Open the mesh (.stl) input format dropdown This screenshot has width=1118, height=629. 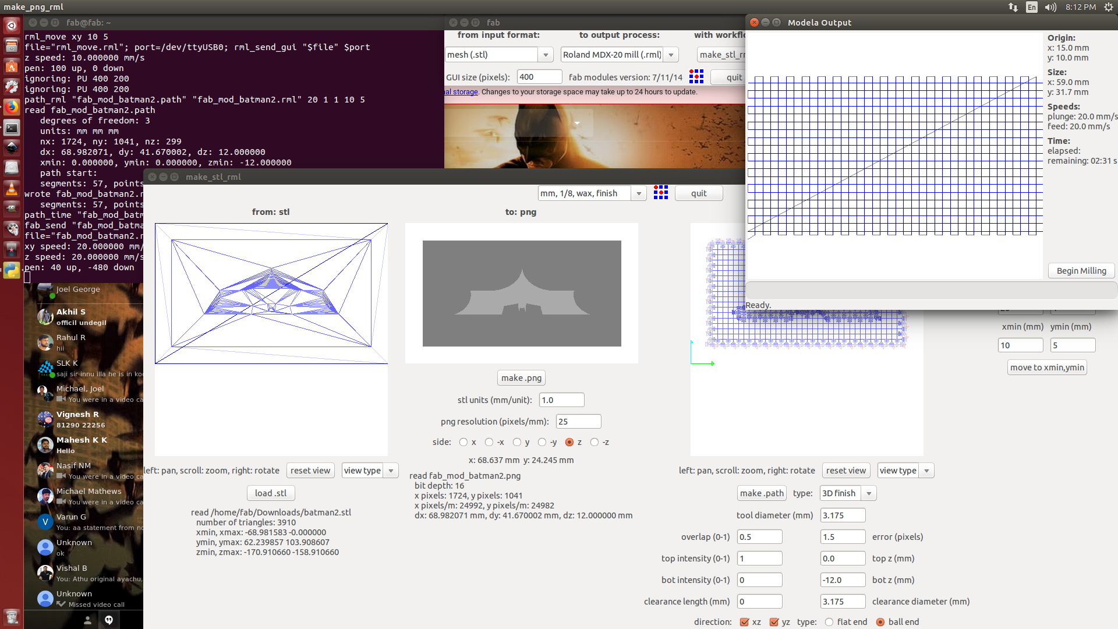546,55
